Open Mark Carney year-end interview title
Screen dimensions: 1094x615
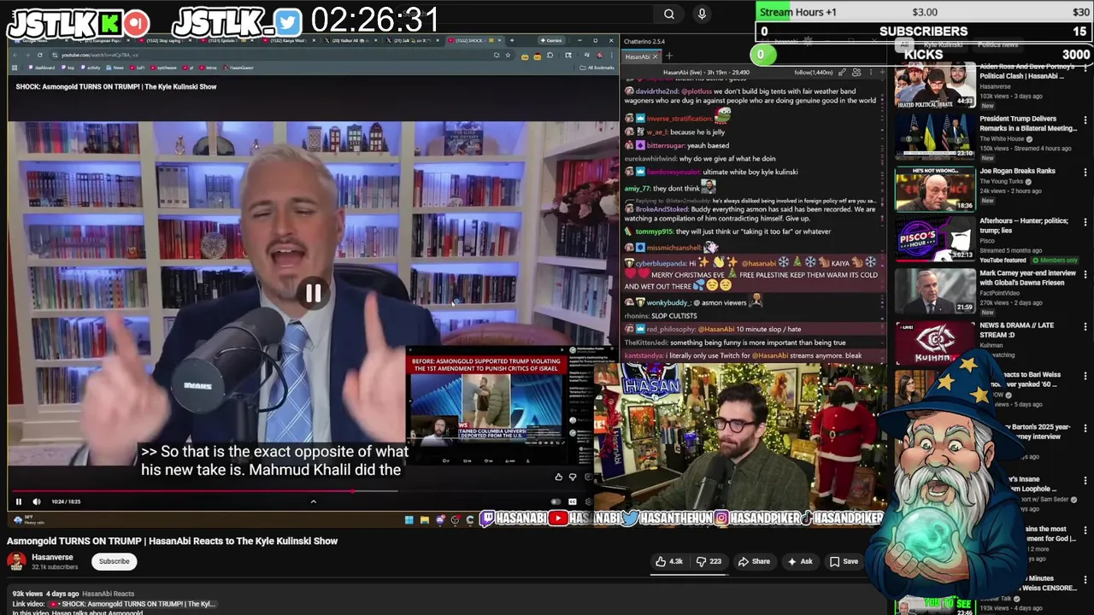click(x=1027, y=278)
